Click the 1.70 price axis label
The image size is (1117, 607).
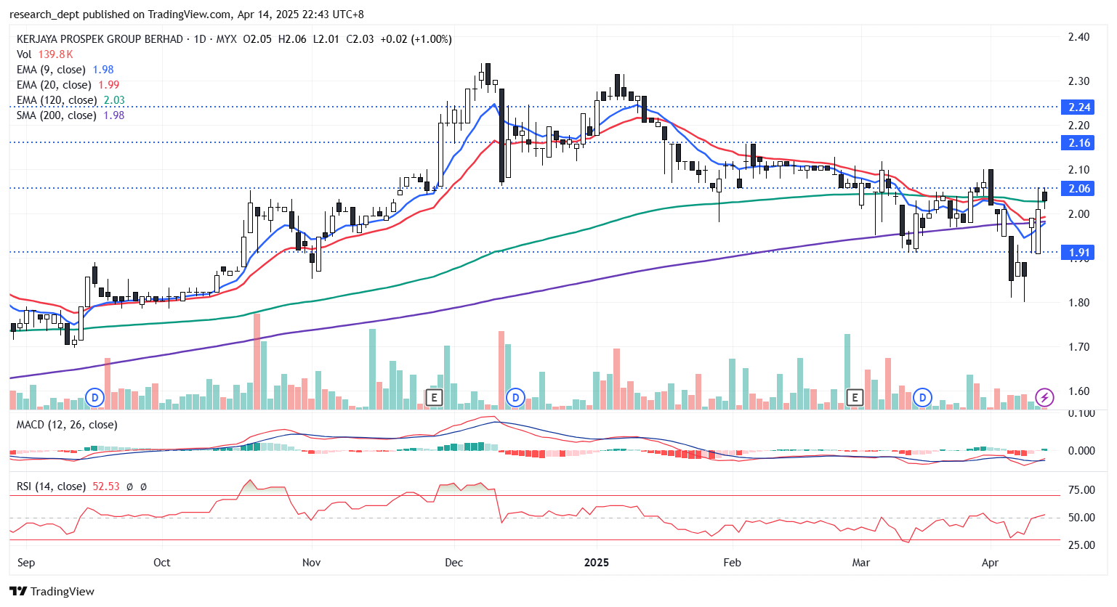[x=1078, y=347]
